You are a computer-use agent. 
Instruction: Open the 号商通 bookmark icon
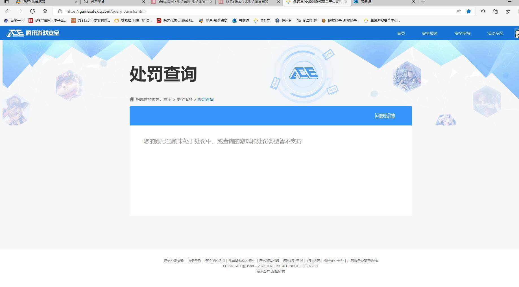click(234, 20)
